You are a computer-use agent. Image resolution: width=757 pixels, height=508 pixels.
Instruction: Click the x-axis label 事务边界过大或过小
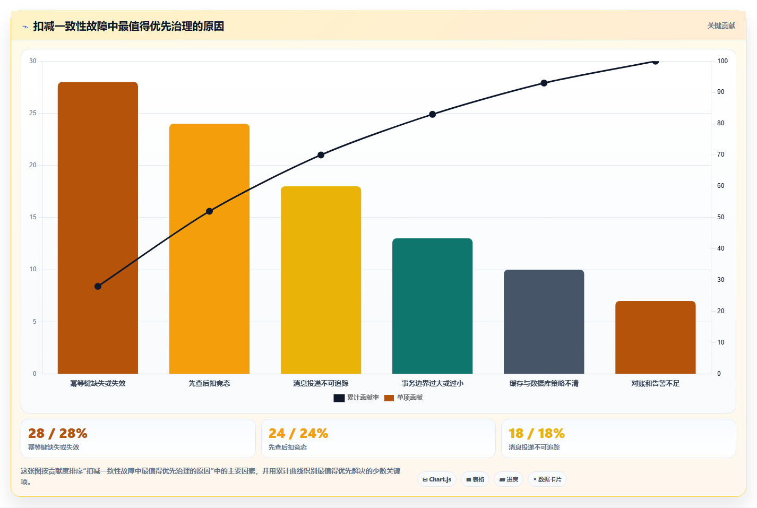(432, 383)
